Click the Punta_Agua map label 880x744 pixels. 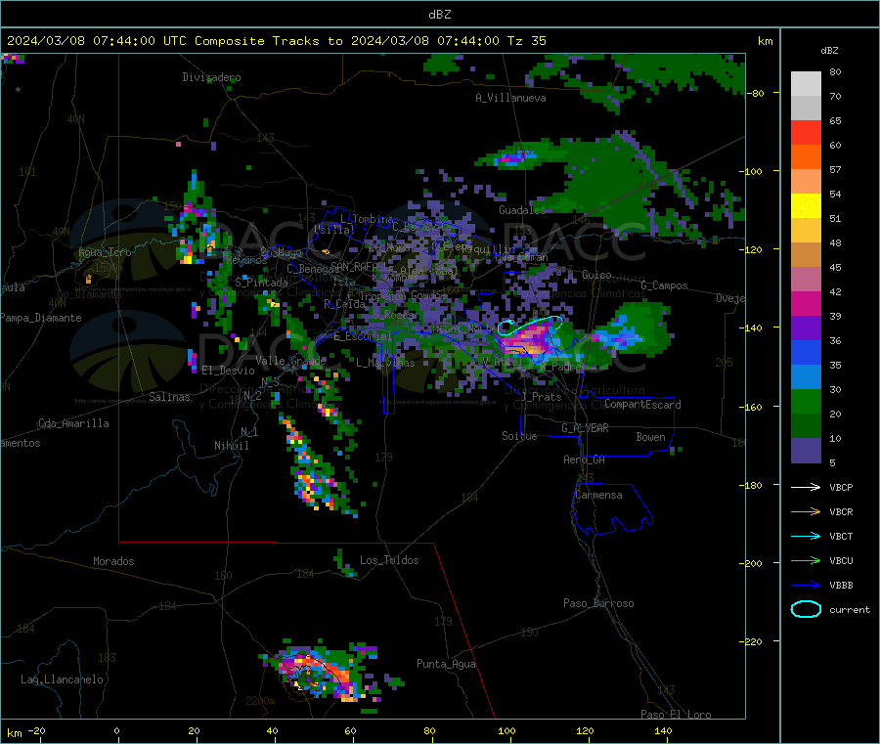pyautogui.click(x=446, y=664)
